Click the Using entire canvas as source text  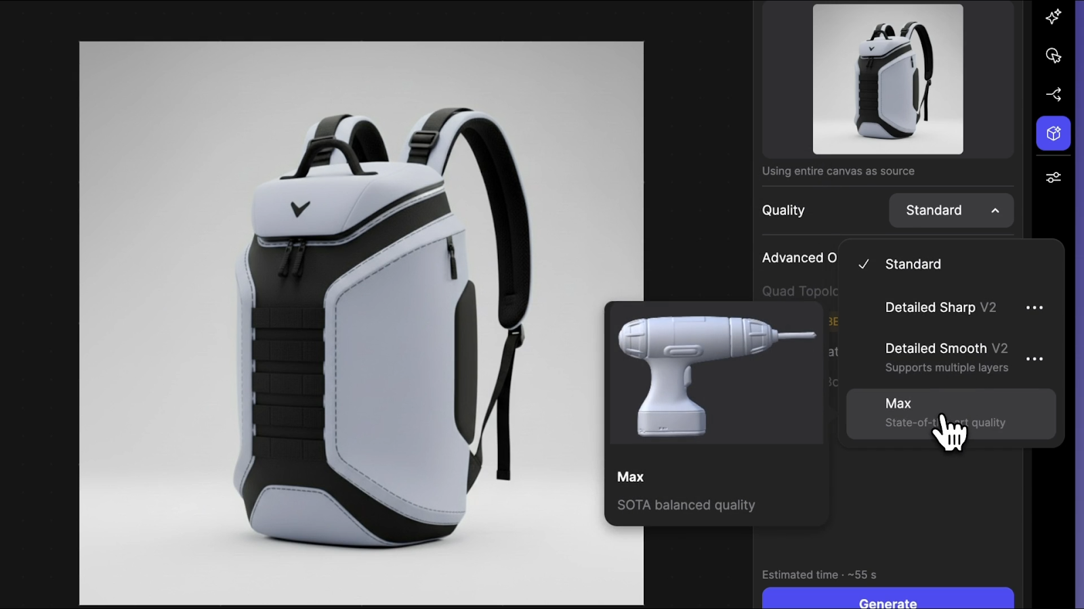[x=839, y=171]
